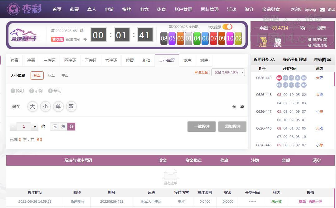Click orange draw ball 03
The image size is (336, 208).
coord(180,39)
